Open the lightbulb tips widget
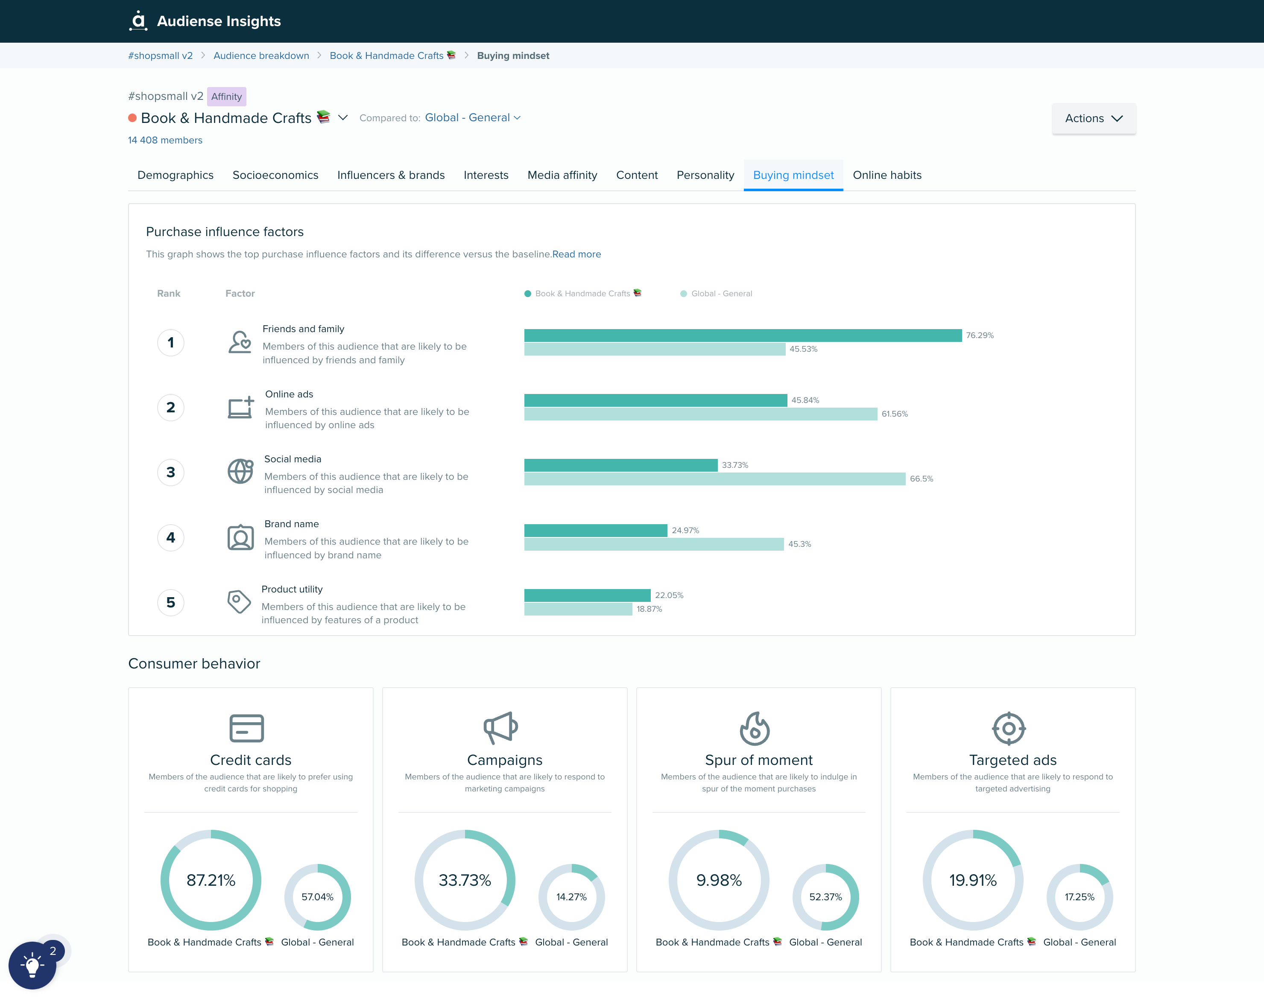Screen dimensions: 1264x998 (32, 965)
